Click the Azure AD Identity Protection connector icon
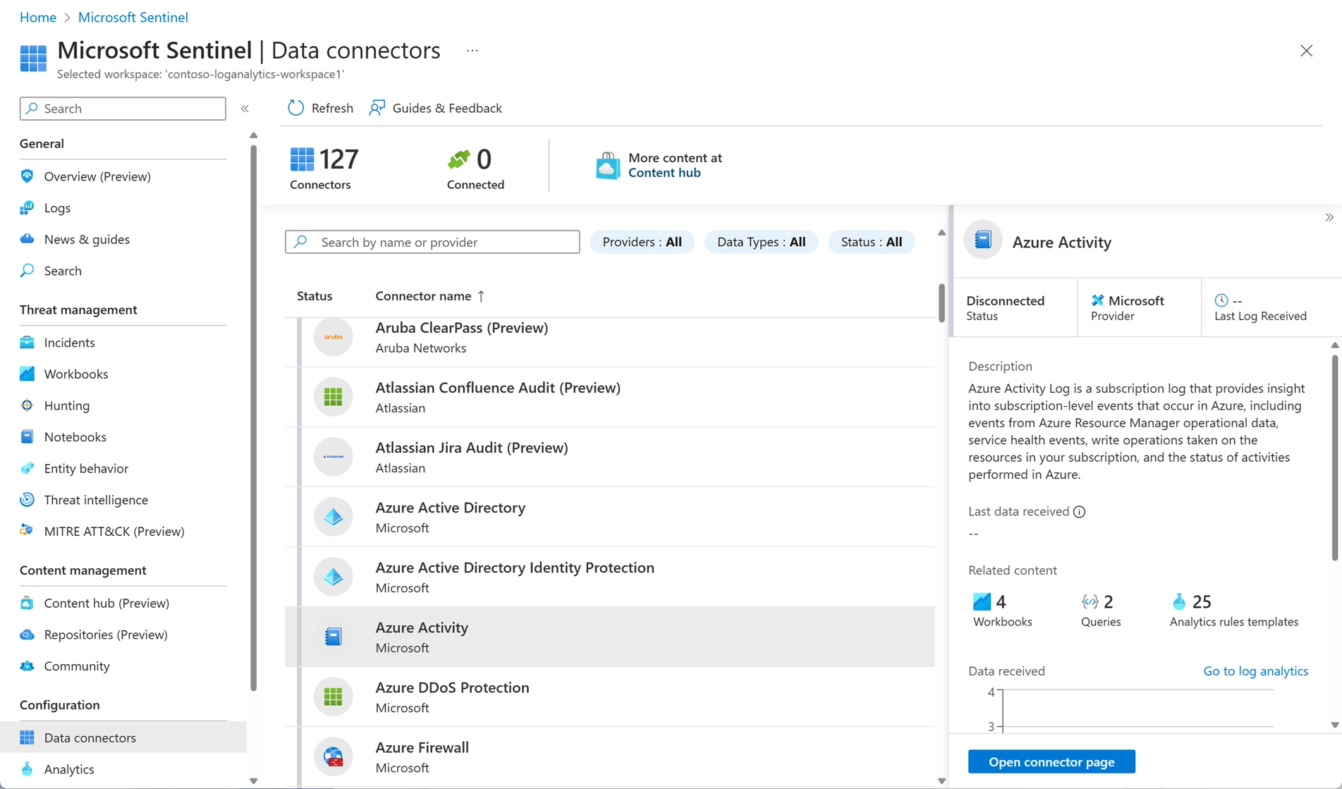Screen dimensions: 1342x789 [333, 577]
